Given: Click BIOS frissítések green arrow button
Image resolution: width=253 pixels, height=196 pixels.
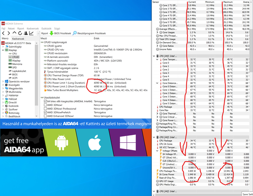Looking at the screenshot, I should [x=60, y=33].
